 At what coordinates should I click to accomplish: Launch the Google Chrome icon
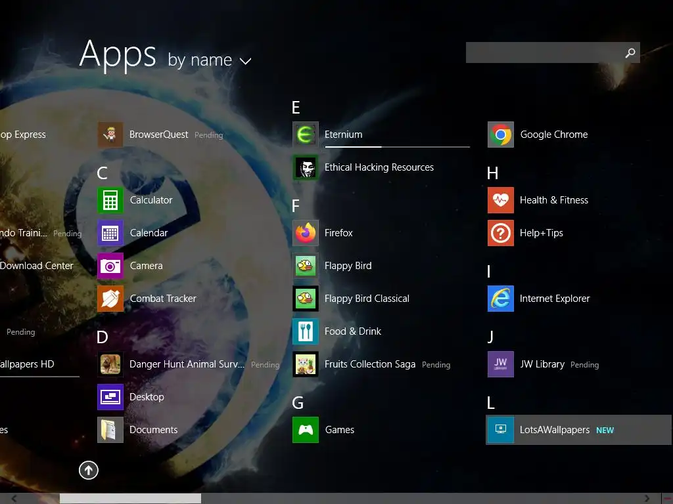coord(500,135)
